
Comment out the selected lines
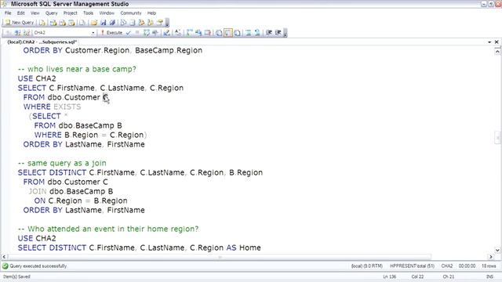pyautogui.click(x=248, y=33)
